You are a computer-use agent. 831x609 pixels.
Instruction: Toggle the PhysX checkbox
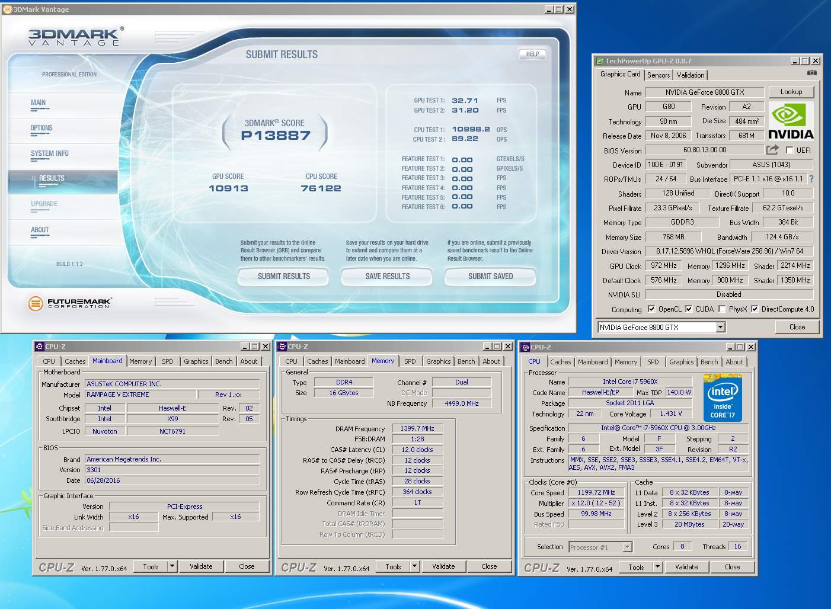tap(722, 309)
